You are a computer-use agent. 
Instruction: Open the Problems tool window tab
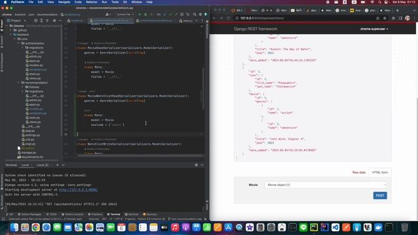pos(95,214)
